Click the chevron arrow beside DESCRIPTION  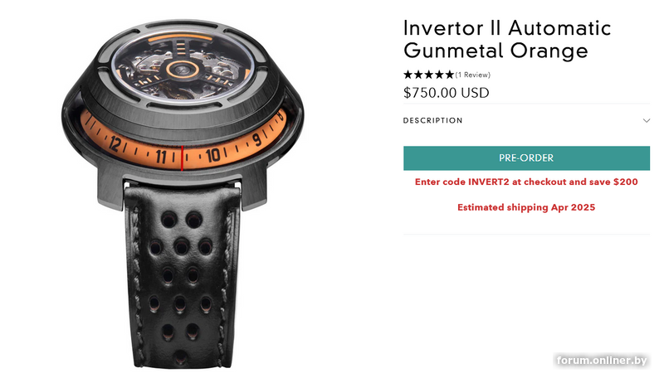(647, 120)
